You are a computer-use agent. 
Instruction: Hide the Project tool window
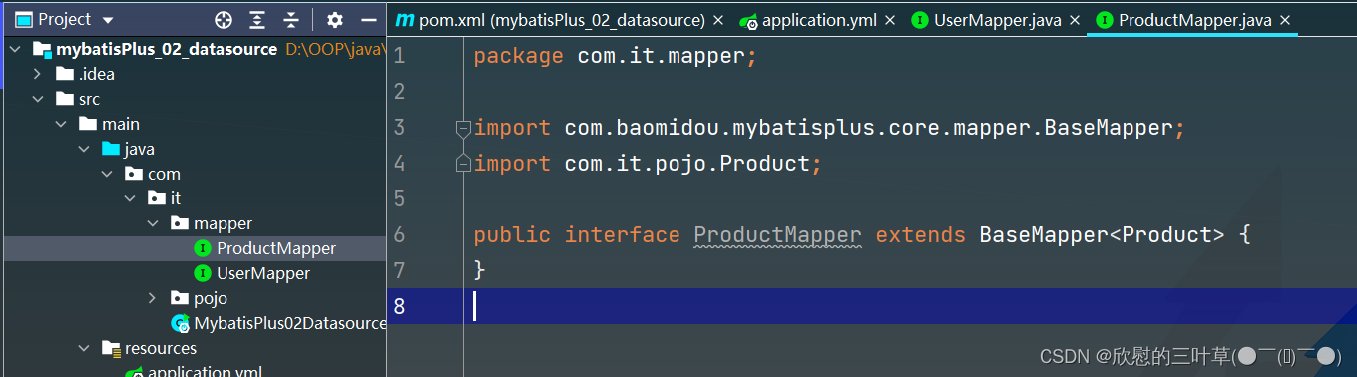[x=369, y=19]
